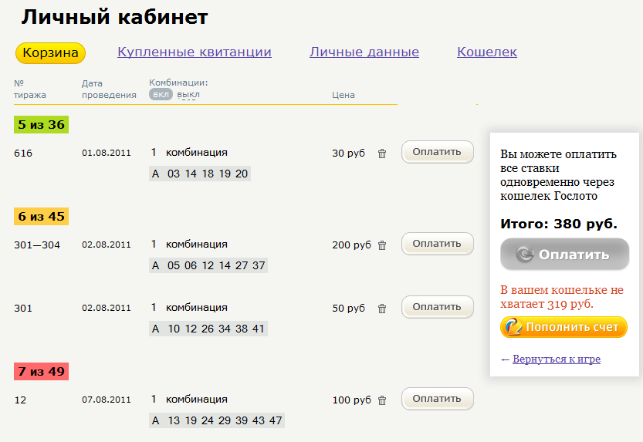This screenshot has width=643, height=442.
Task: Click Оплатить for the 100 руб bet
Action: coord(437,399)
